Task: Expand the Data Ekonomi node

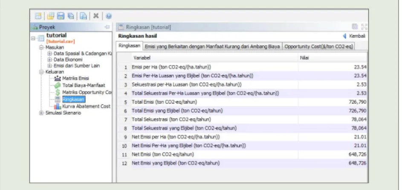Action: coord(49,60)
